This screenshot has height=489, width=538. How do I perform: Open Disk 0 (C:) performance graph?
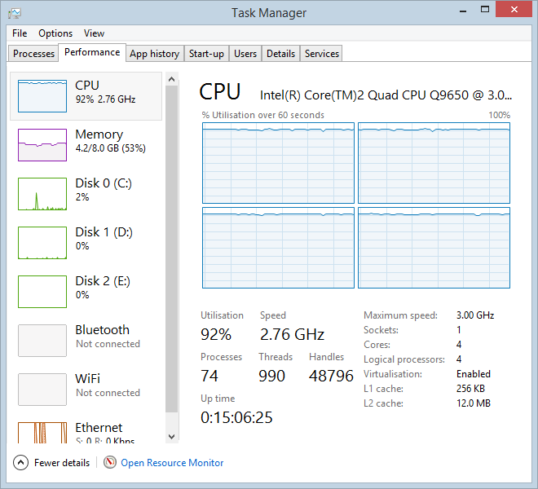42,194
